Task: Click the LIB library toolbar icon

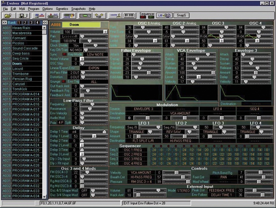Action: pos(164,15)
